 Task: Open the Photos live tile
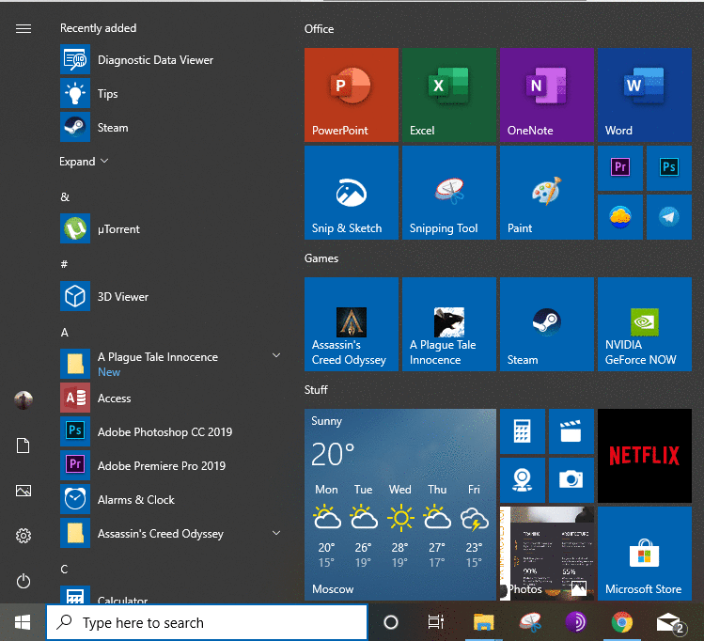(x=547, y=554)
